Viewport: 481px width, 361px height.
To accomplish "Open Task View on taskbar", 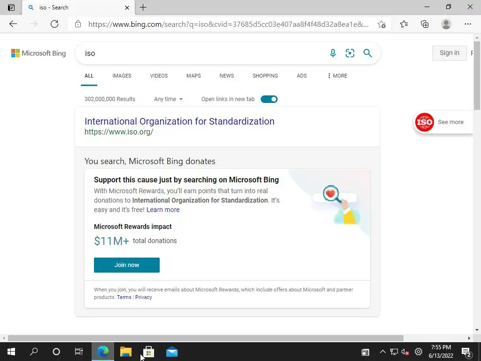I will [x=79, y=352].
